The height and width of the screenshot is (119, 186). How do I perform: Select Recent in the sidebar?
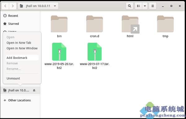point(20,16)
